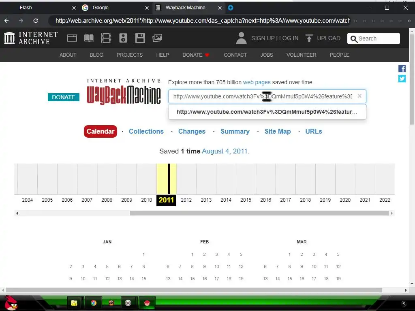This screenshot has height=311, width=415.
Task: Click the 2011 capture bar marker
Action: 169,179
